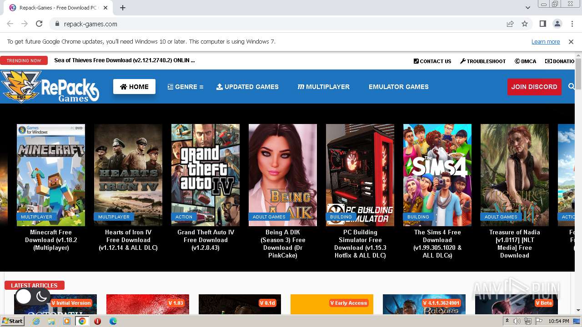Click the Repack Games logo
Viewport: 582px width, 327px height.
point(50,86)
